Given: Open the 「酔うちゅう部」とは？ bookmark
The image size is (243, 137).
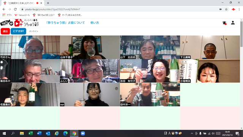Looking at the screenshot, I should (x=44, y=15).
